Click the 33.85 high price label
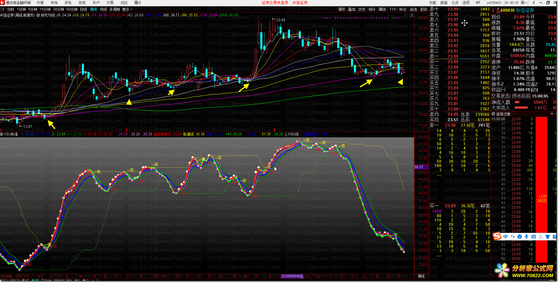Image resolution: width=559 pixels, height=283 pixels. [x=281, y=20]
